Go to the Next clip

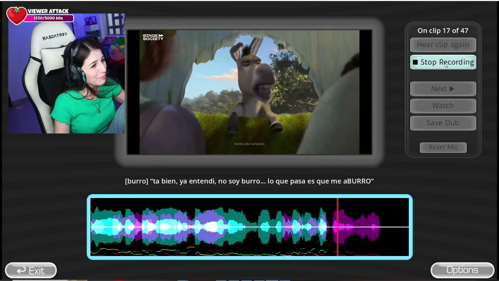443,89
